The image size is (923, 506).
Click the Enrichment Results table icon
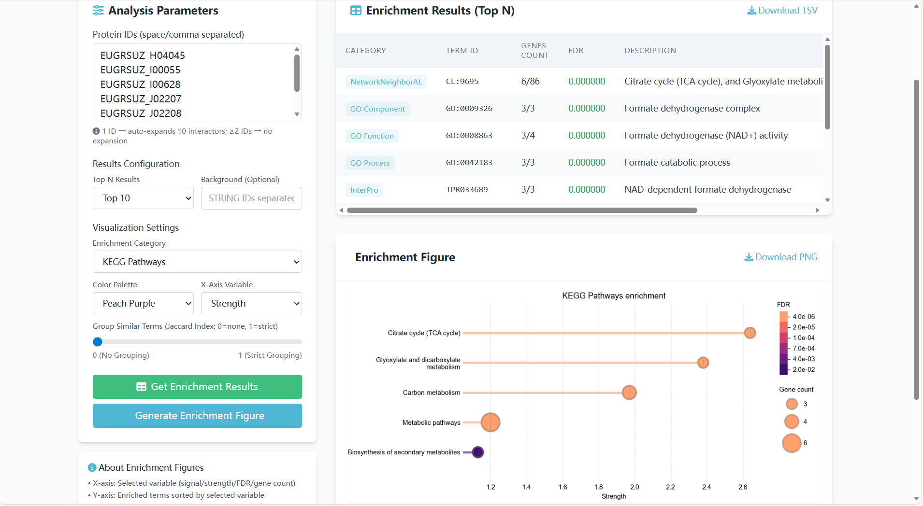356,10
